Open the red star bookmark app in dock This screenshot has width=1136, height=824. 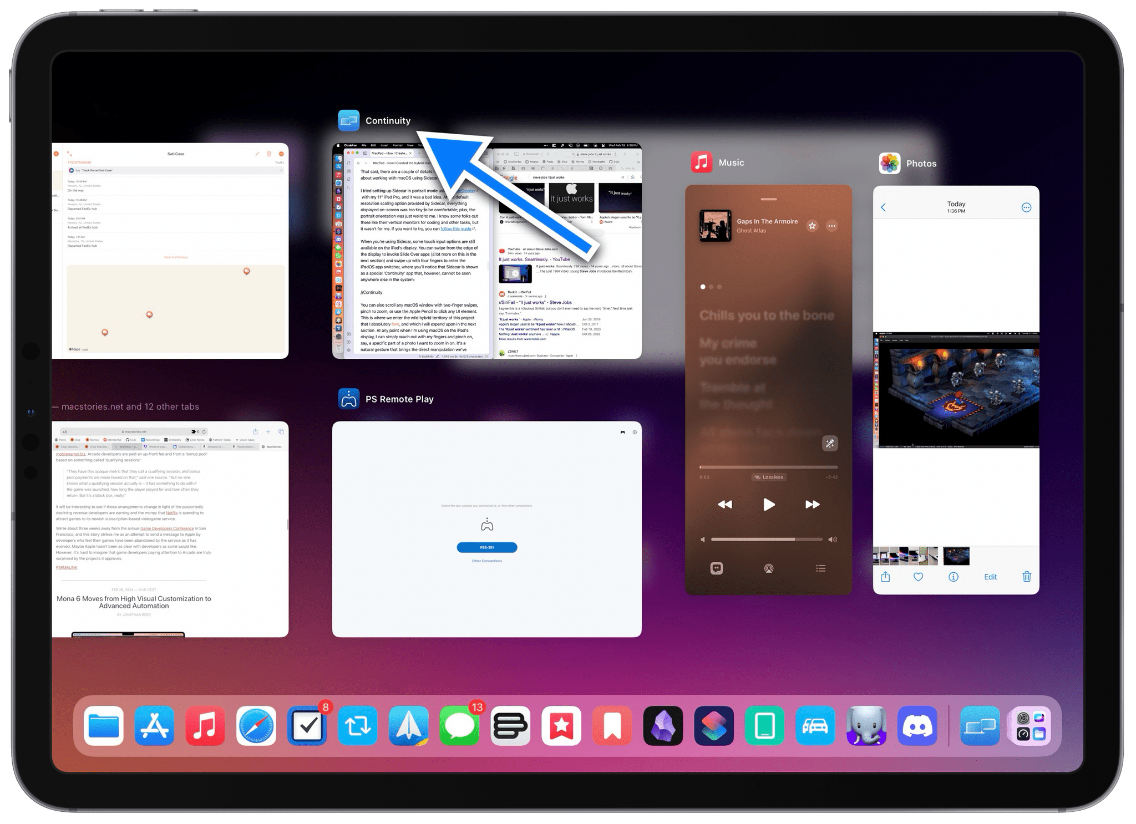tap(561, 725)
